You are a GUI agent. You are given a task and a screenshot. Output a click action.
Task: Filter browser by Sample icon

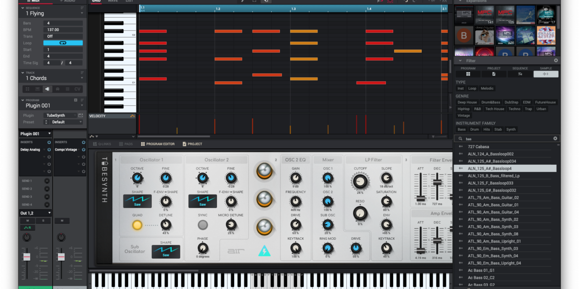(x=546, y=74)
